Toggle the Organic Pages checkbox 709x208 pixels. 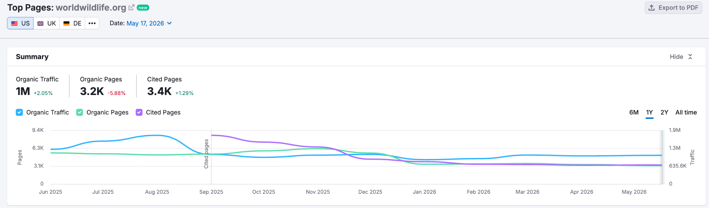coord(80,112)
